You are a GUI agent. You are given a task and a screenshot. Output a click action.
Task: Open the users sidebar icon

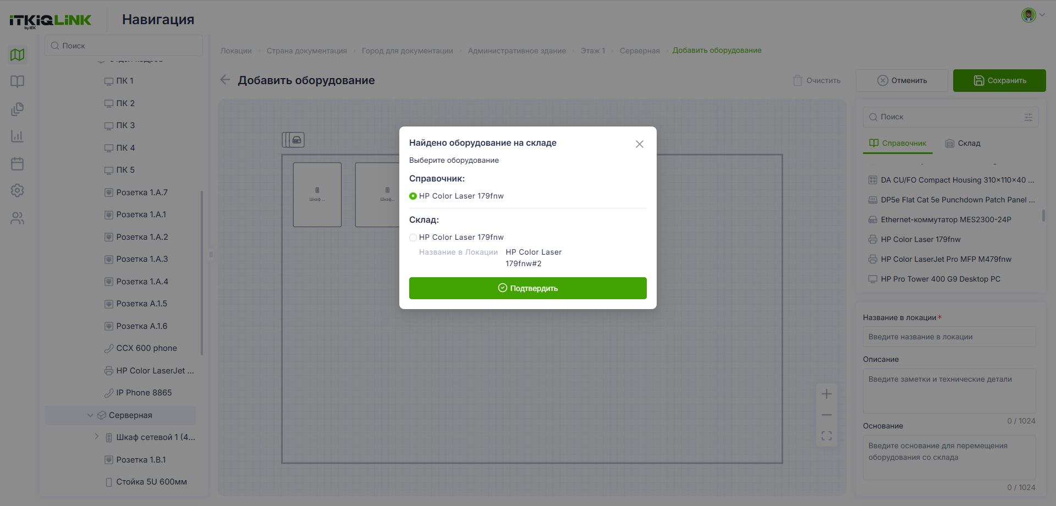(18, 218)
